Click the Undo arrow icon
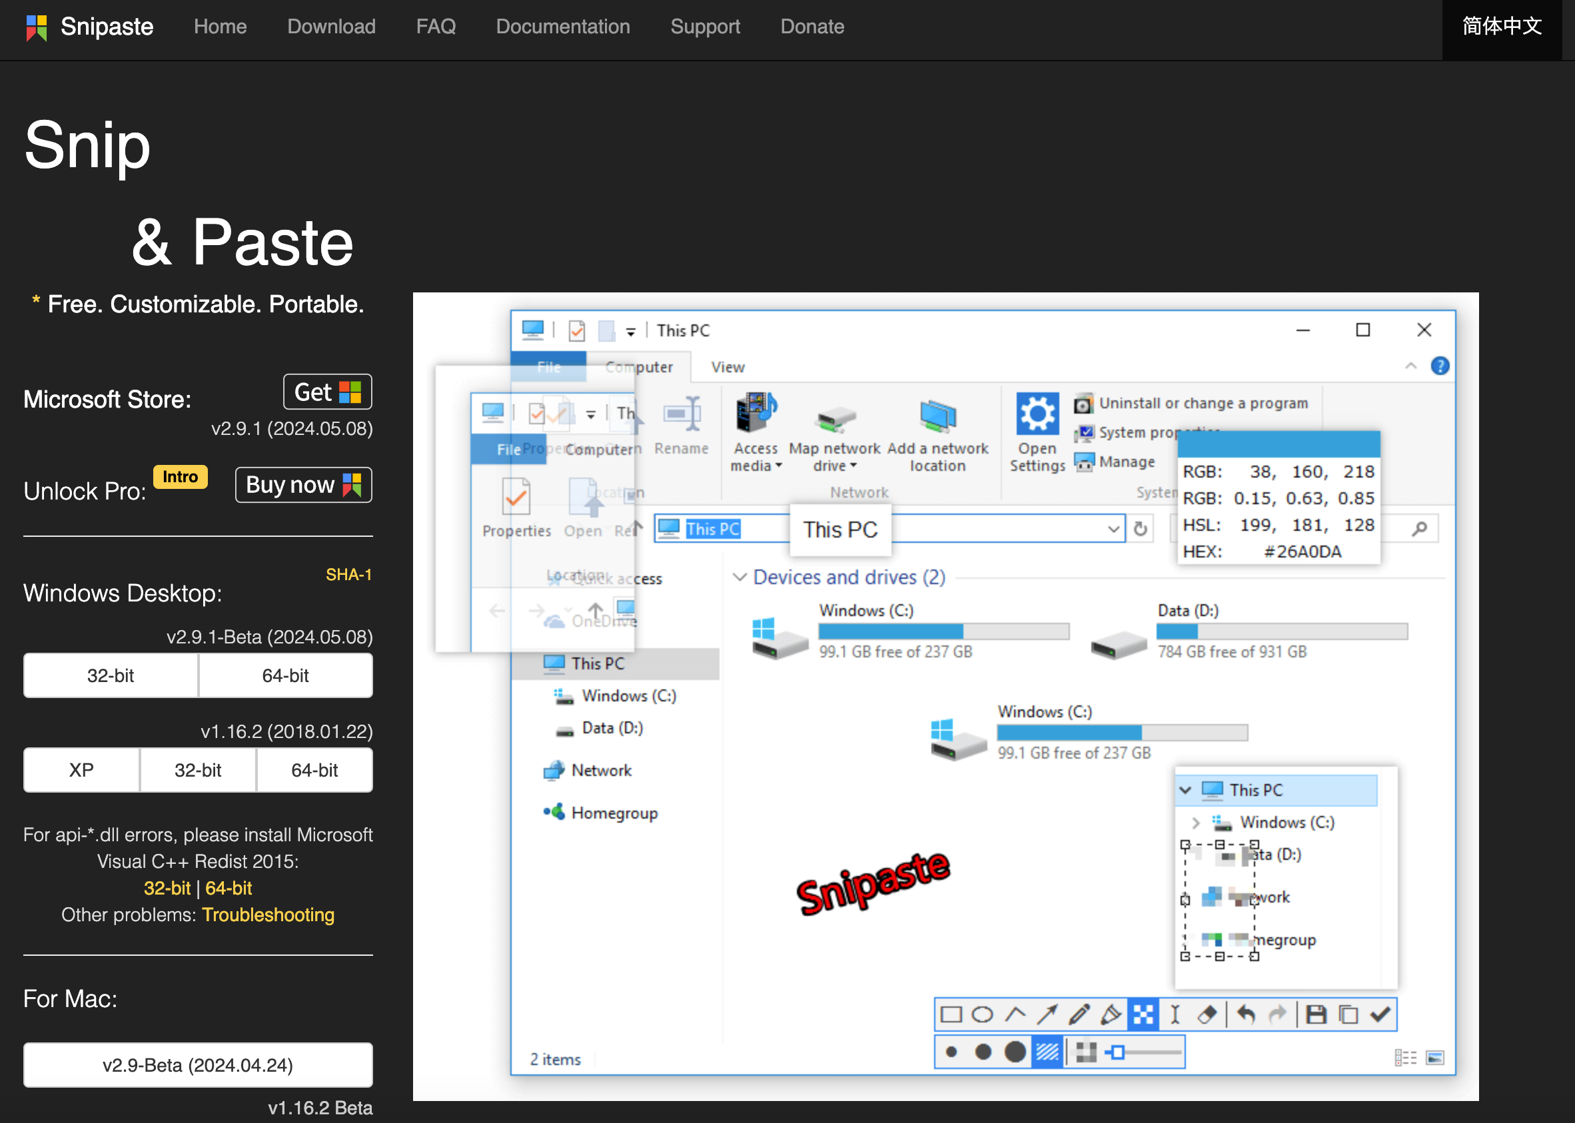This screenshot has height=1123, width=1575. click(x=1247, y=1014)
